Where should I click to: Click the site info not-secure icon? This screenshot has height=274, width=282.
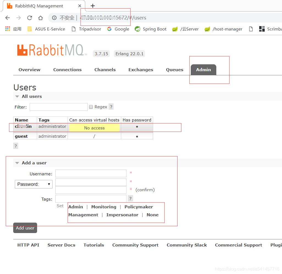(54, 18)
